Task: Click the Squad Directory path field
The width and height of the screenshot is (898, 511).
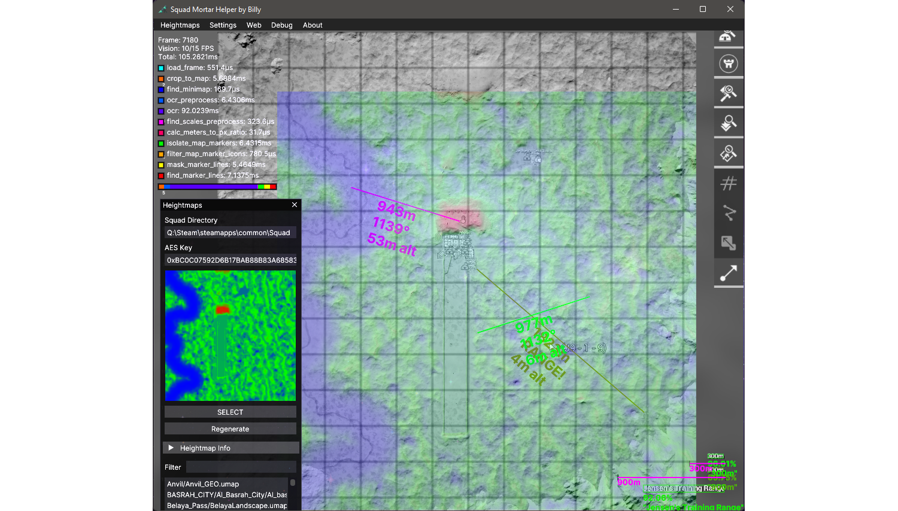Action: (x=230, y=233)
